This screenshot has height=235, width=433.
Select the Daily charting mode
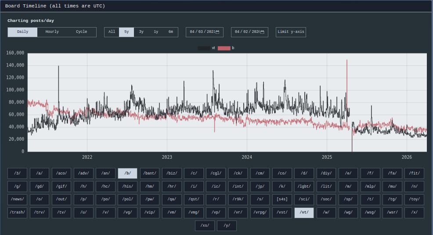23,32
